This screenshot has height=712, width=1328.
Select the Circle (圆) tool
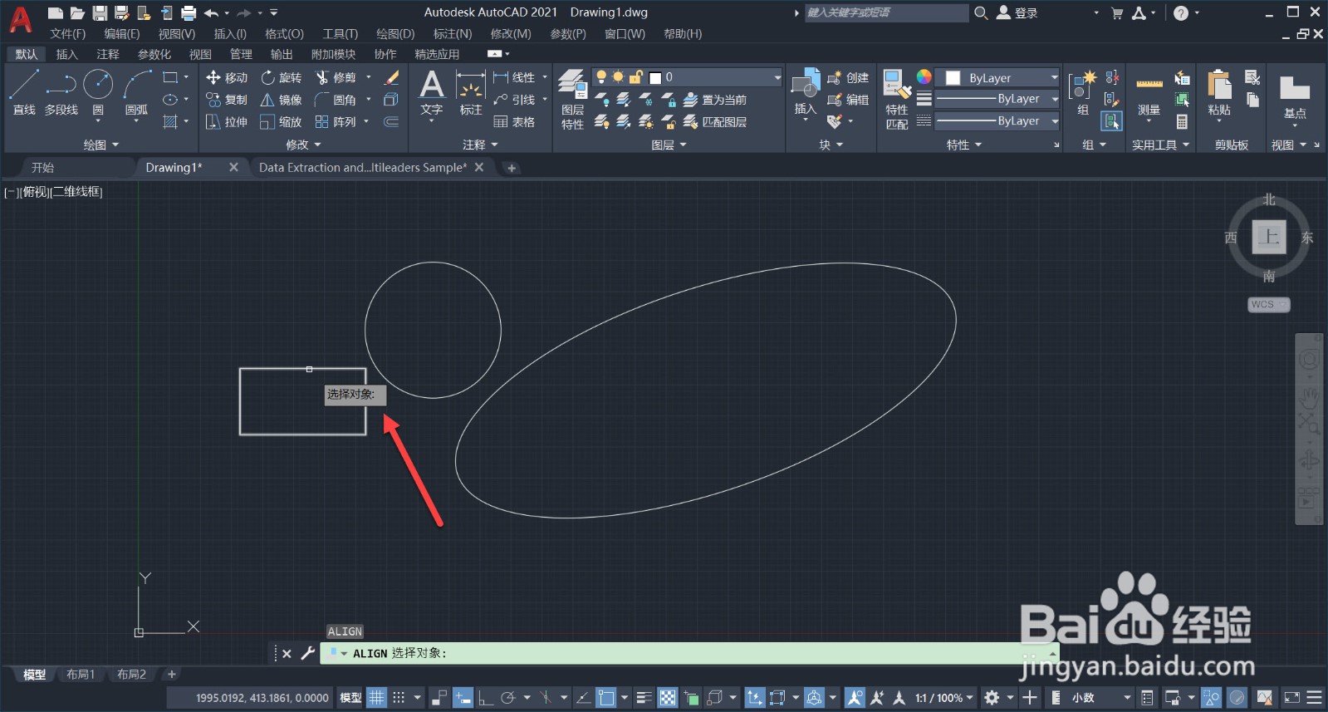click(98, 91)
